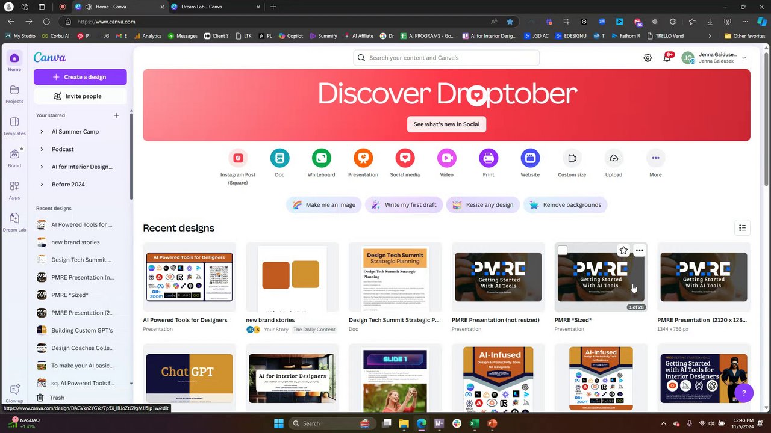771x433 pixels.
Task: Open new brand stories thumbnail
Action: tap(292, 277)
